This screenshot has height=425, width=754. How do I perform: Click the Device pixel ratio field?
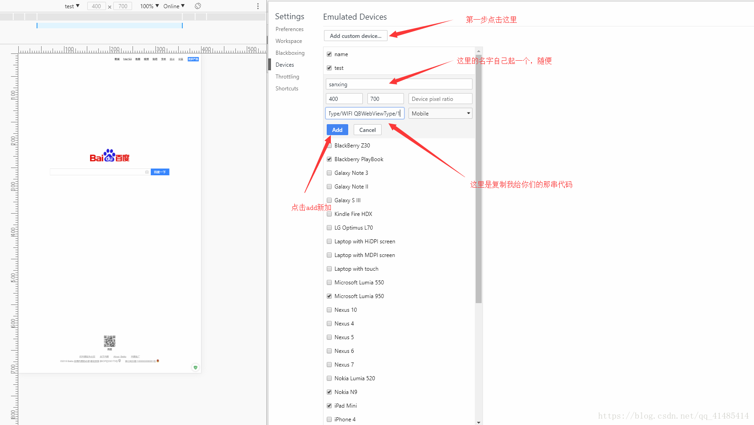[x=441, y=99]
